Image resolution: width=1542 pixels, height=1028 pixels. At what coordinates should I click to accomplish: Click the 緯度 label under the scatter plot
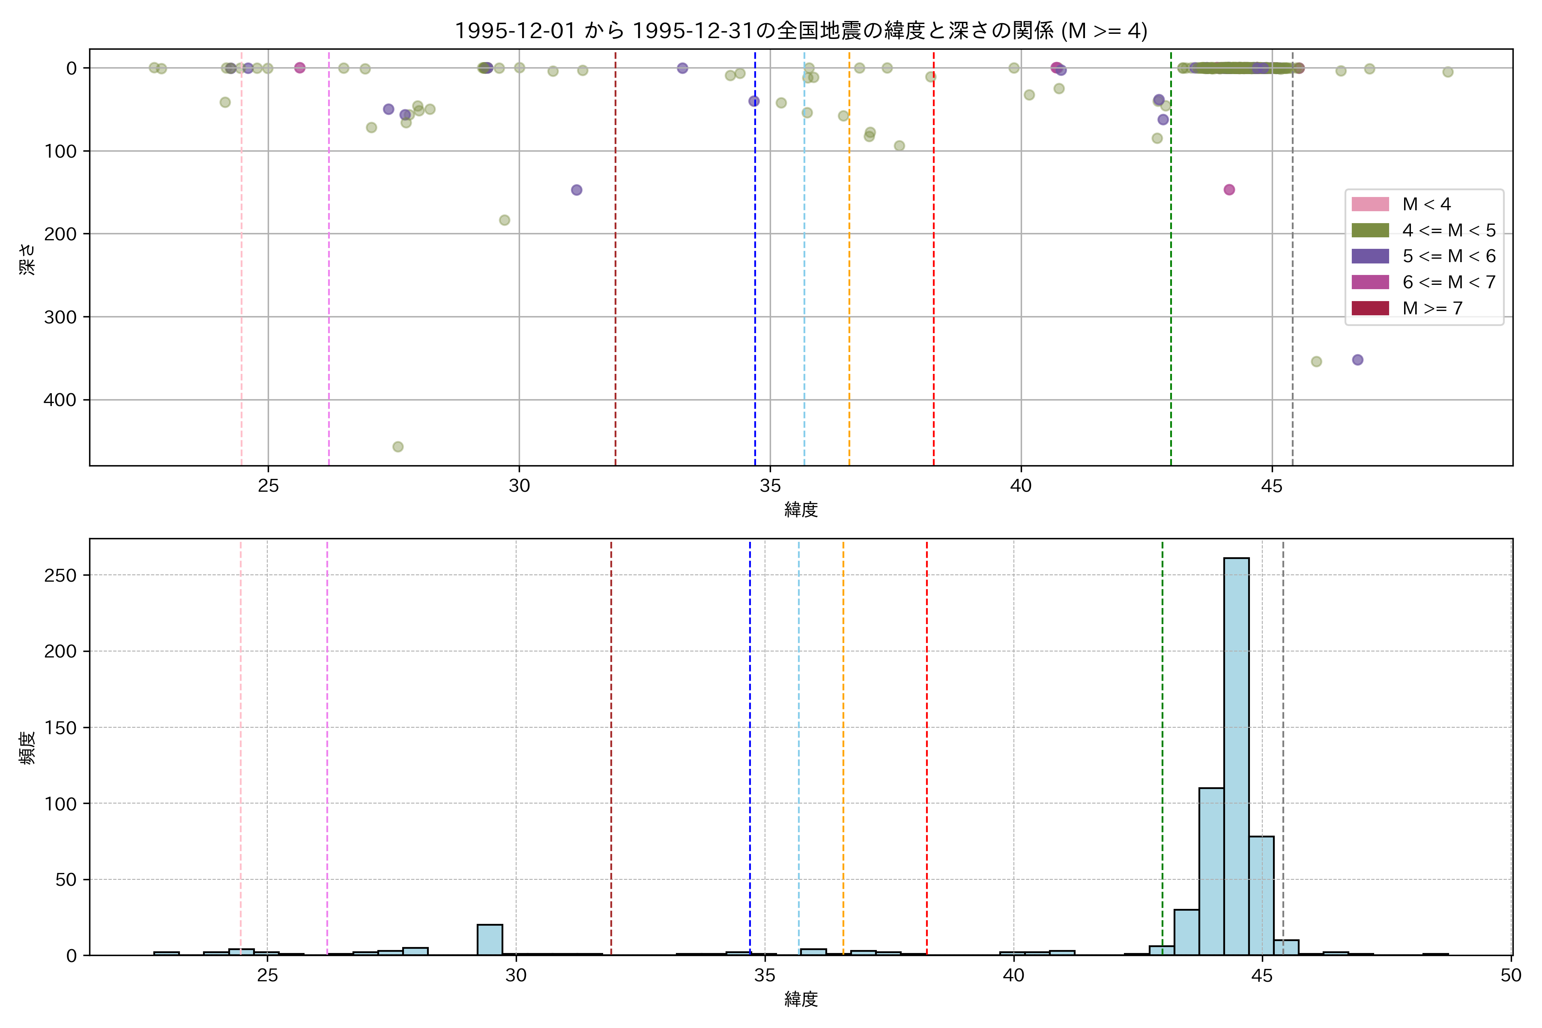click(801, 509)
